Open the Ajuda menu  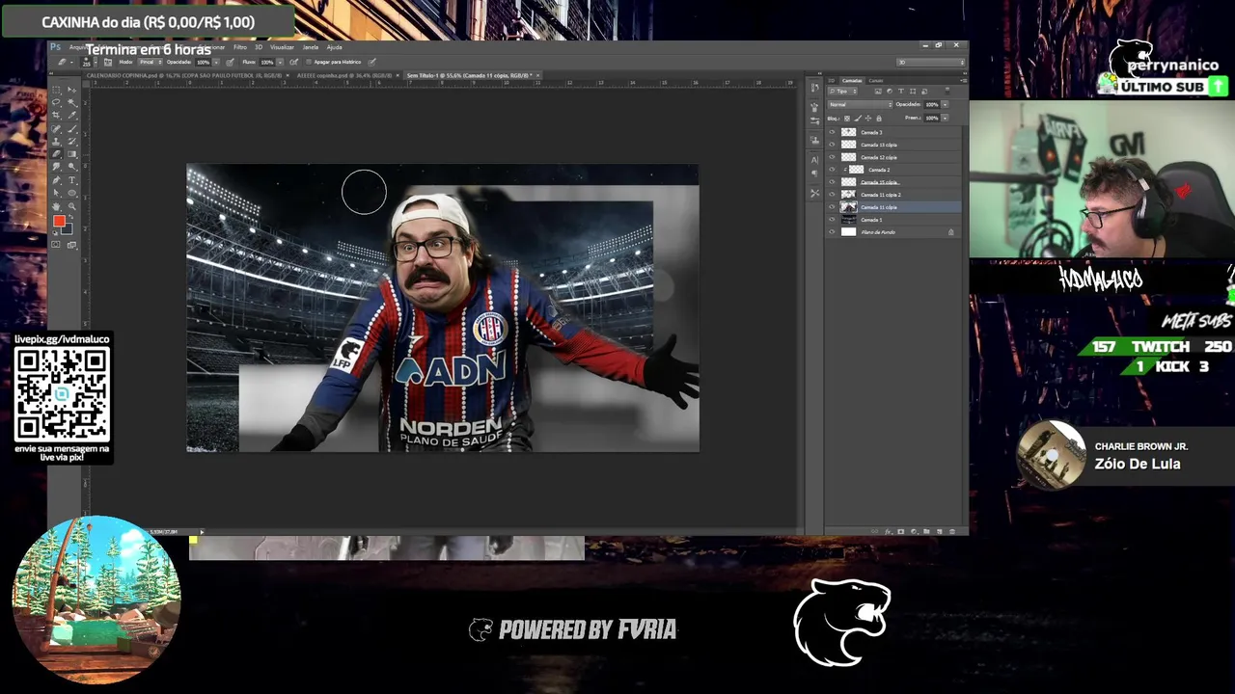(334, 47)
